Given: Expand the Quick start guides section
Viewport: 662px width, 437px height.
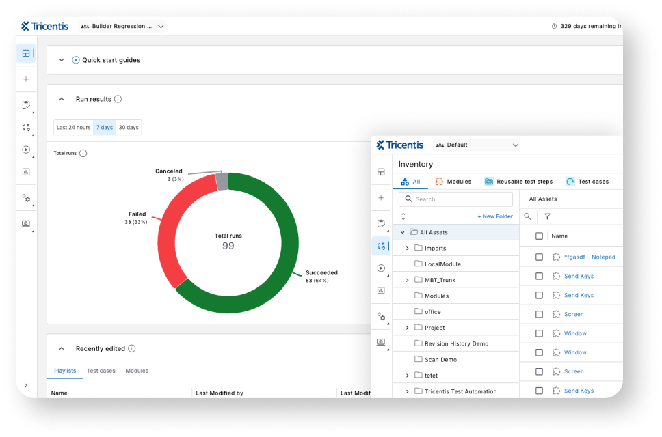Looking at the screenshot, I should click(x=62, y=60).
